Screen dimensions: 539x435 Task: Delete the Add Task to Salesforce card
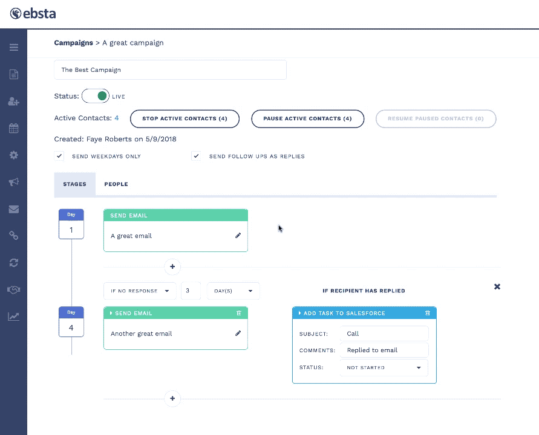coord(427,313)
